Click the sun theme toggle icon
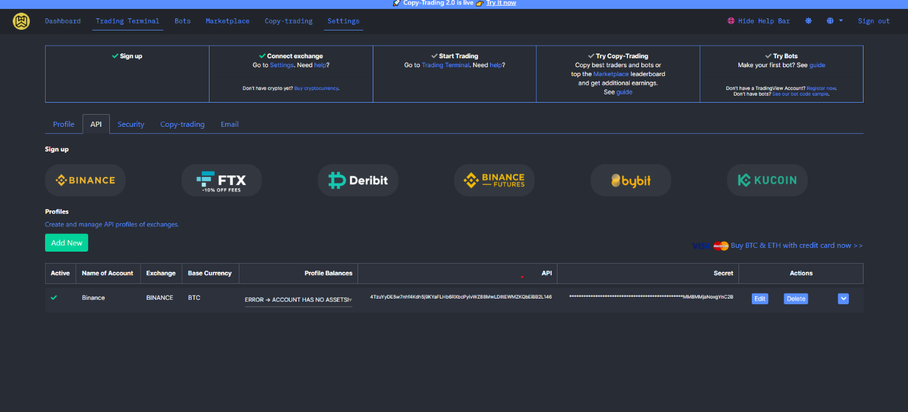 808,21
